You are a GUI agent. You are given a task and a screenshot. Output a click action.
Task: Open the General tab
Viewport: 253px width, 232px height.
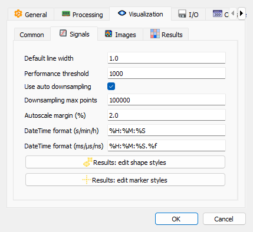[x=31, y=14]
